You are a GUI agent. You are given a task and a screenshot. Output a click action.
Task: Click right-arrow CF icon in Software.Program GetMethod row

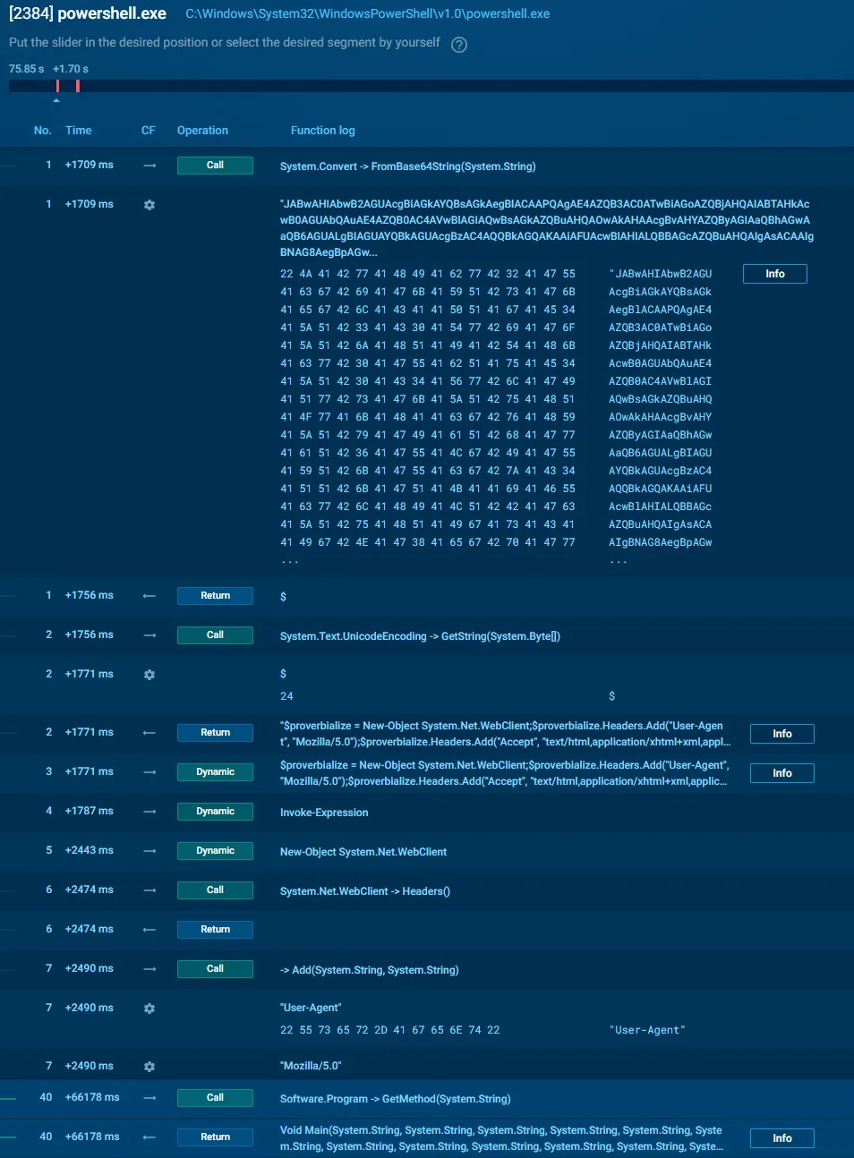click(149, 1098)
